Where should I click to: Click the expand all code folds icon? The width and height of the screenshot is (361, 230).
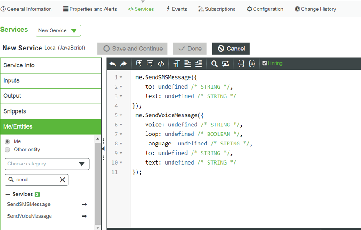pos(252,64)
